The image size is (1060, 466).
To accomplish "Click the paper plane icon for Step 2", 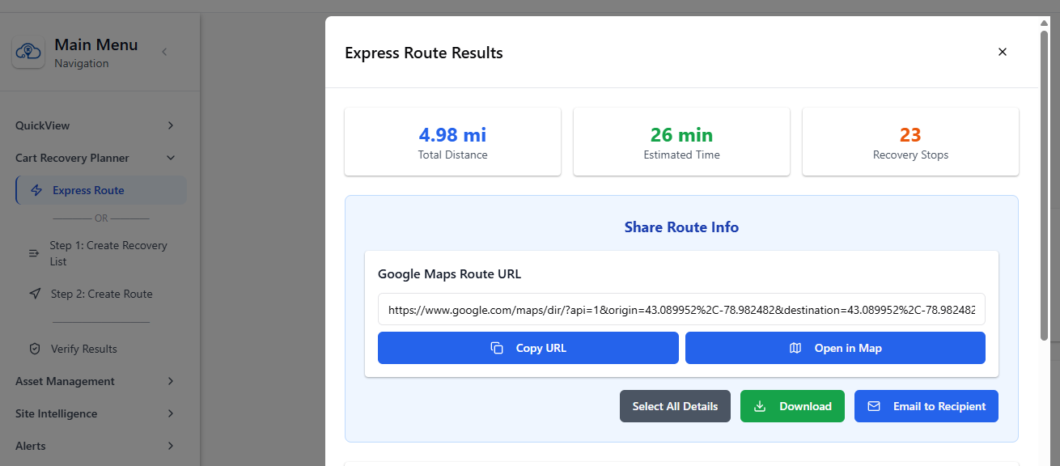I will [x=35, y=293].
